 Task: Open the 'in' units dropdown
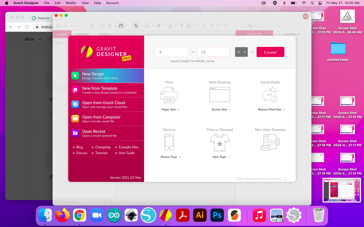(241, 52)
